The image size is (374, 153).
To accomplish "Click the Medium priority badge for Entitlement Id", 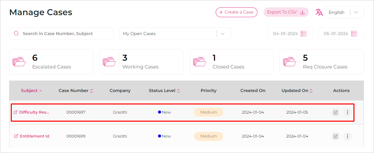I will [x=209, y=136].
